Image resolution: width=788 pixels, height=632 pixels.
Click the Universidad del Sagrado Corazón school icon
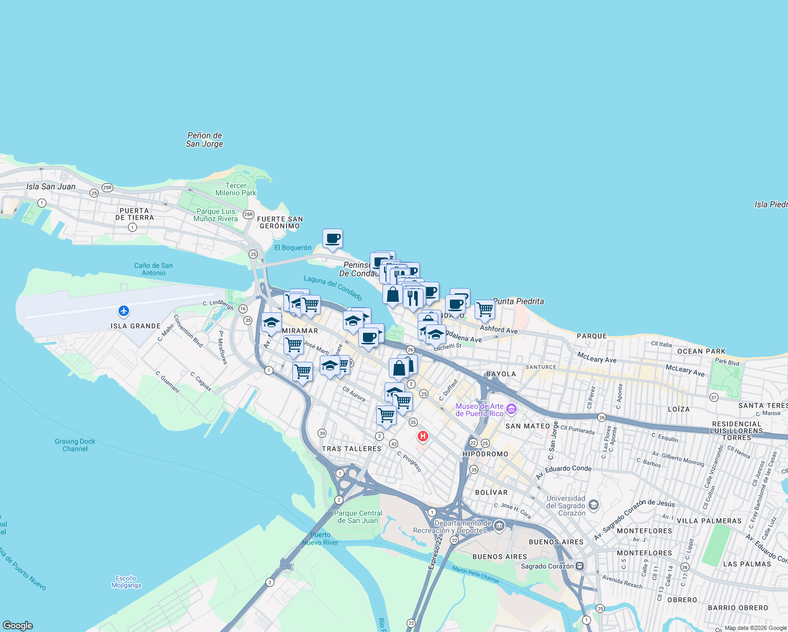(594, 506)
